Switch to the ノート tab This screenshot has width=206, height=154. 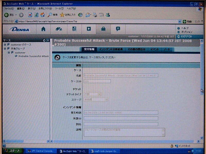[x=167, y=49]
